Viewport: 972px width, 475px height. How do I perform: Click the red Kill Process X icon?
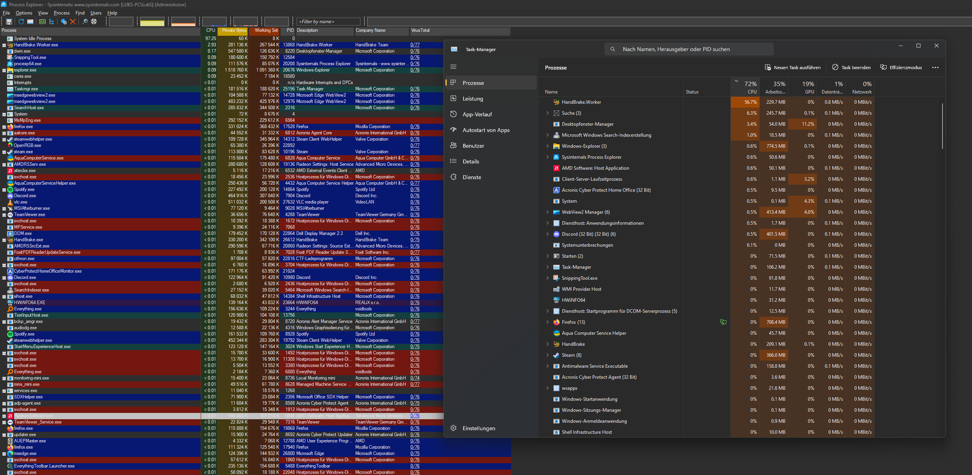tap(73, 22)
